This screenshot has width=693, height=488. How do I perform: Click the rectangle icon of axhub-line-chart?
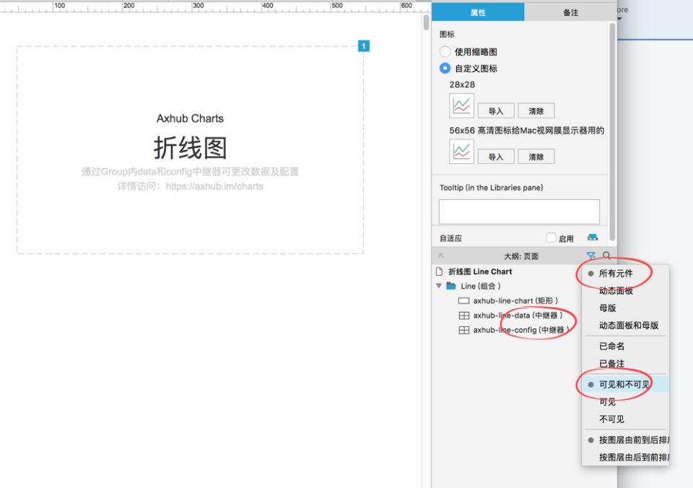463,300
